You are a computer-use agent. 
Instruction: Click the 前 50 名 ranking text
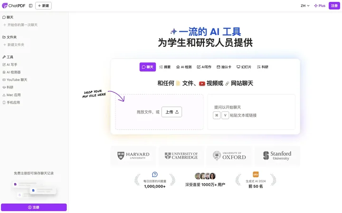(x=256, y=186)
